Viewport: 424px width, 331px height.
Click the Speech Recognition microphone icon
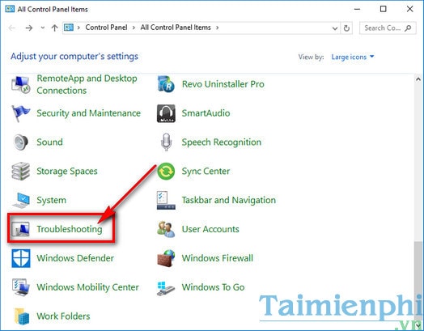click(x=166, y=142)
